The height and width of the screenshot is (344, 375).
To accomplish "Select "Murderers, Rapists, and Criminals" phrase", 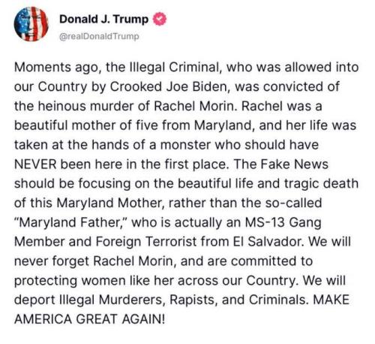I will click(x=202, y=300).
